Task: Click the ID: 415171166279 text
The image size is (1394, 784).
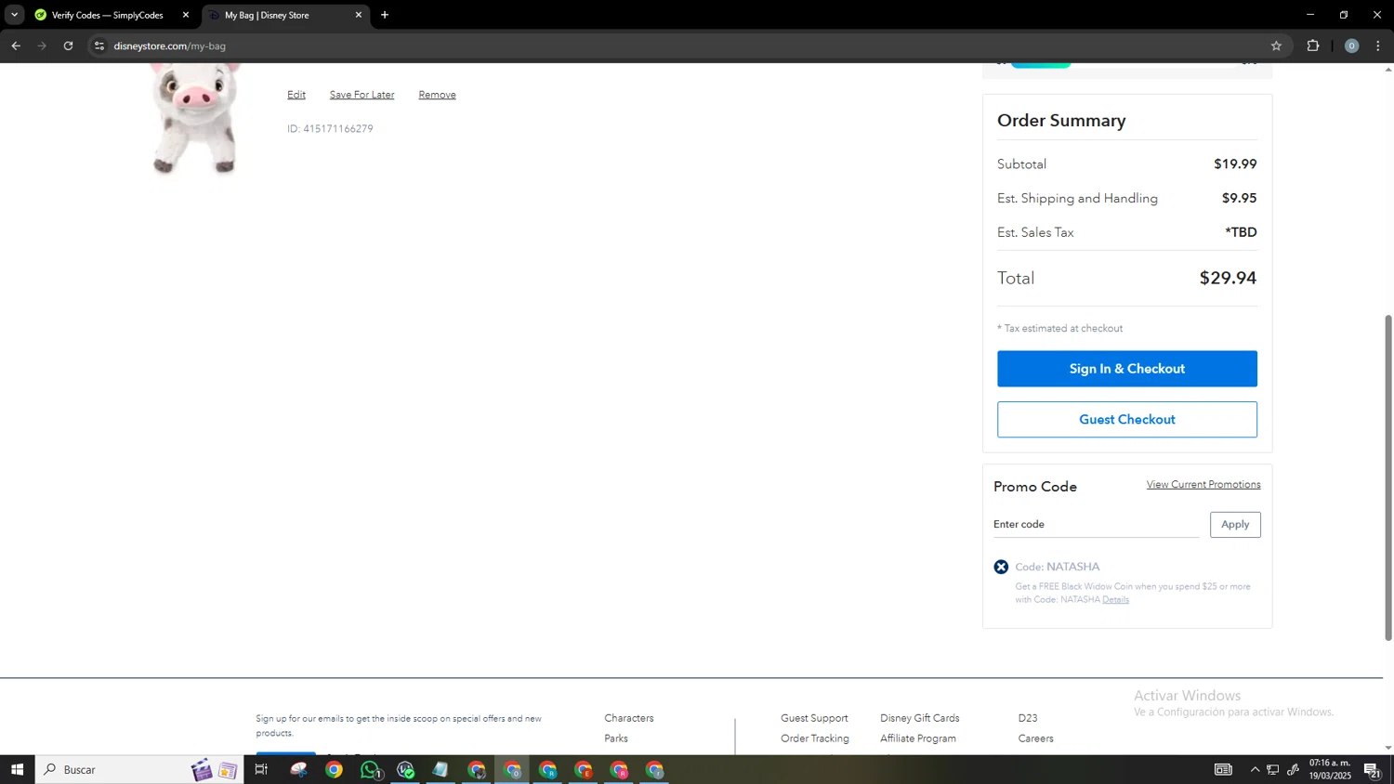Action: [x=330, y=129]
